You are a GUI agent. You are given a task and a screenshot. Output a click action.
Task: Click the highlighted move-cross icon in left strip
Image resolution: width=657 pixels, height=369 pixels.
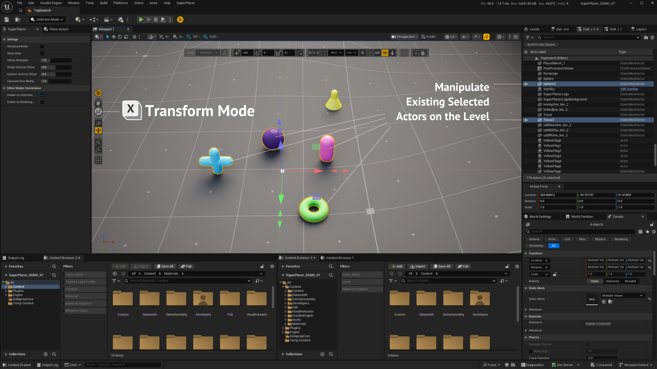tap(98, 130)
